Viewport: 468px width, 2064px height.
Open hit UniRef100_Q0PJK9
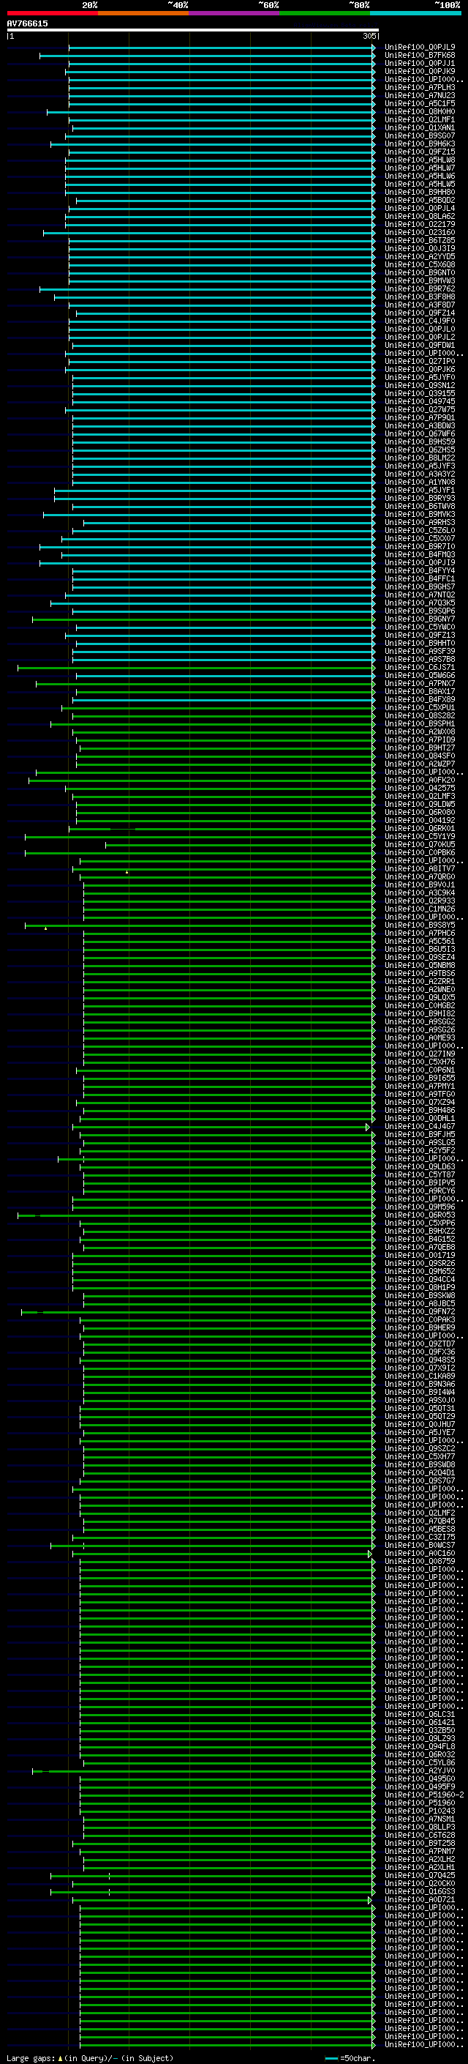[x=420, y=71]
